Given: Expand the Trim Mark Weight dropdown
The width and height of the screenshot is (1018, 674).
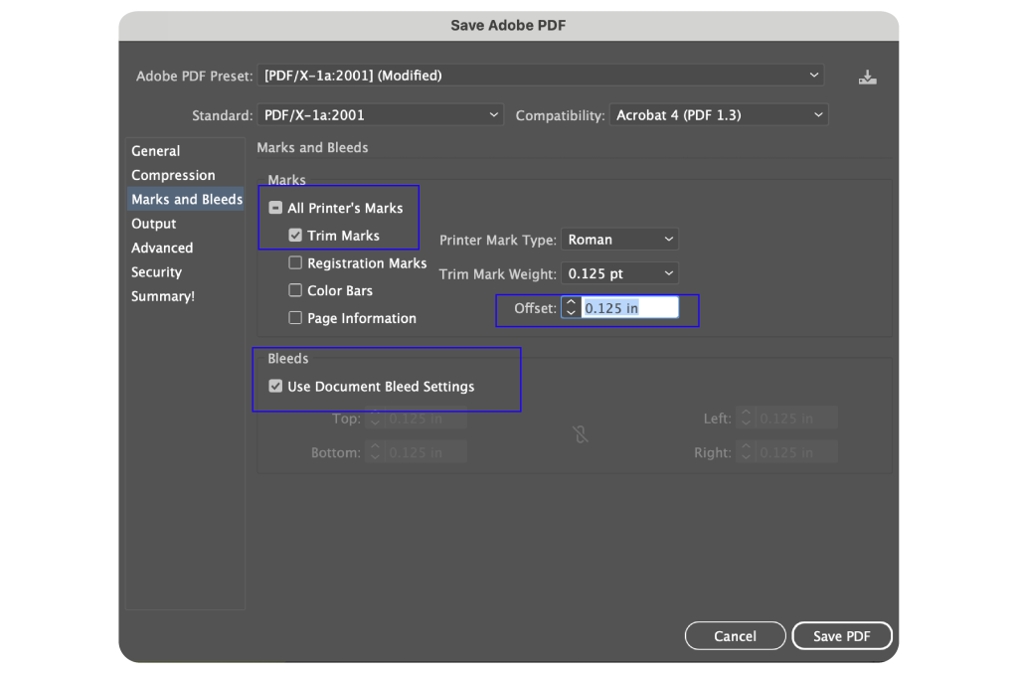Looking at the screenshot, I should pyautogui.click(x=619, y=273).
